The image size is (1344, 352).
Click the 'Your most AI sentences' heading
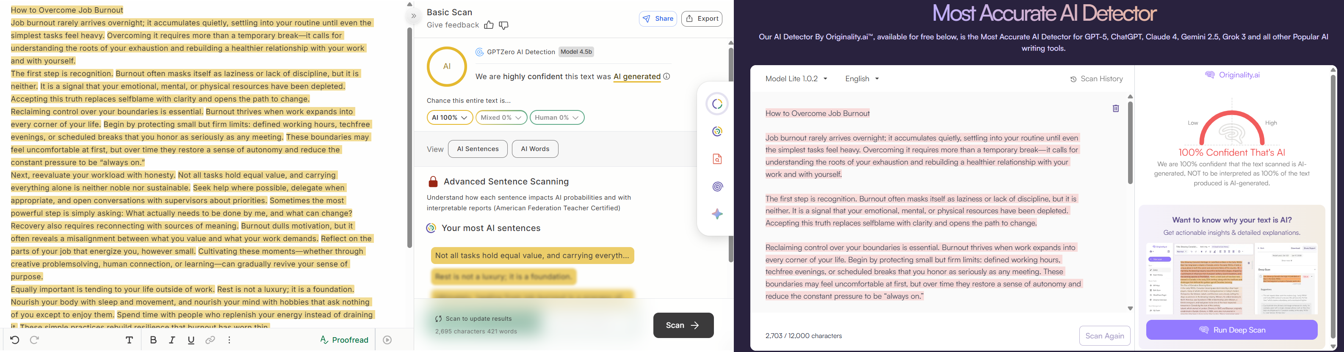click(x=491, y=228)
